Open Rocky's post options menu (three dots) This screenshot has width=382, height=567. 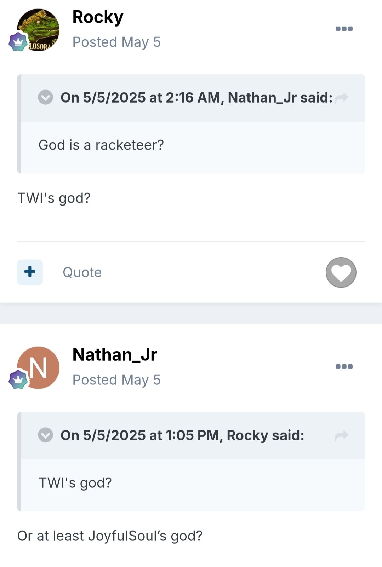tap(344, 29)
